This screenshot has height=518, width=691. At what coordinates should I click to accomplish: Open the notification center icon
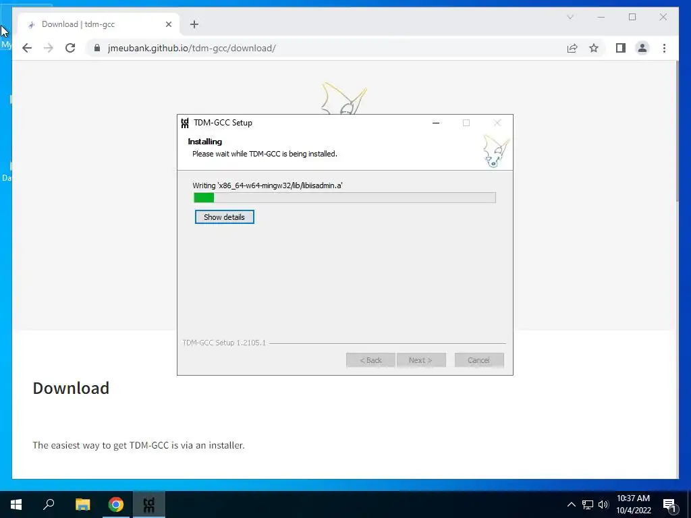pos(669,505)
